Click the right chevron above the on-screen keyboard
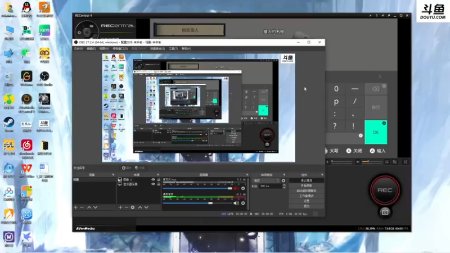The image size is (450, 253). point(380,76)
